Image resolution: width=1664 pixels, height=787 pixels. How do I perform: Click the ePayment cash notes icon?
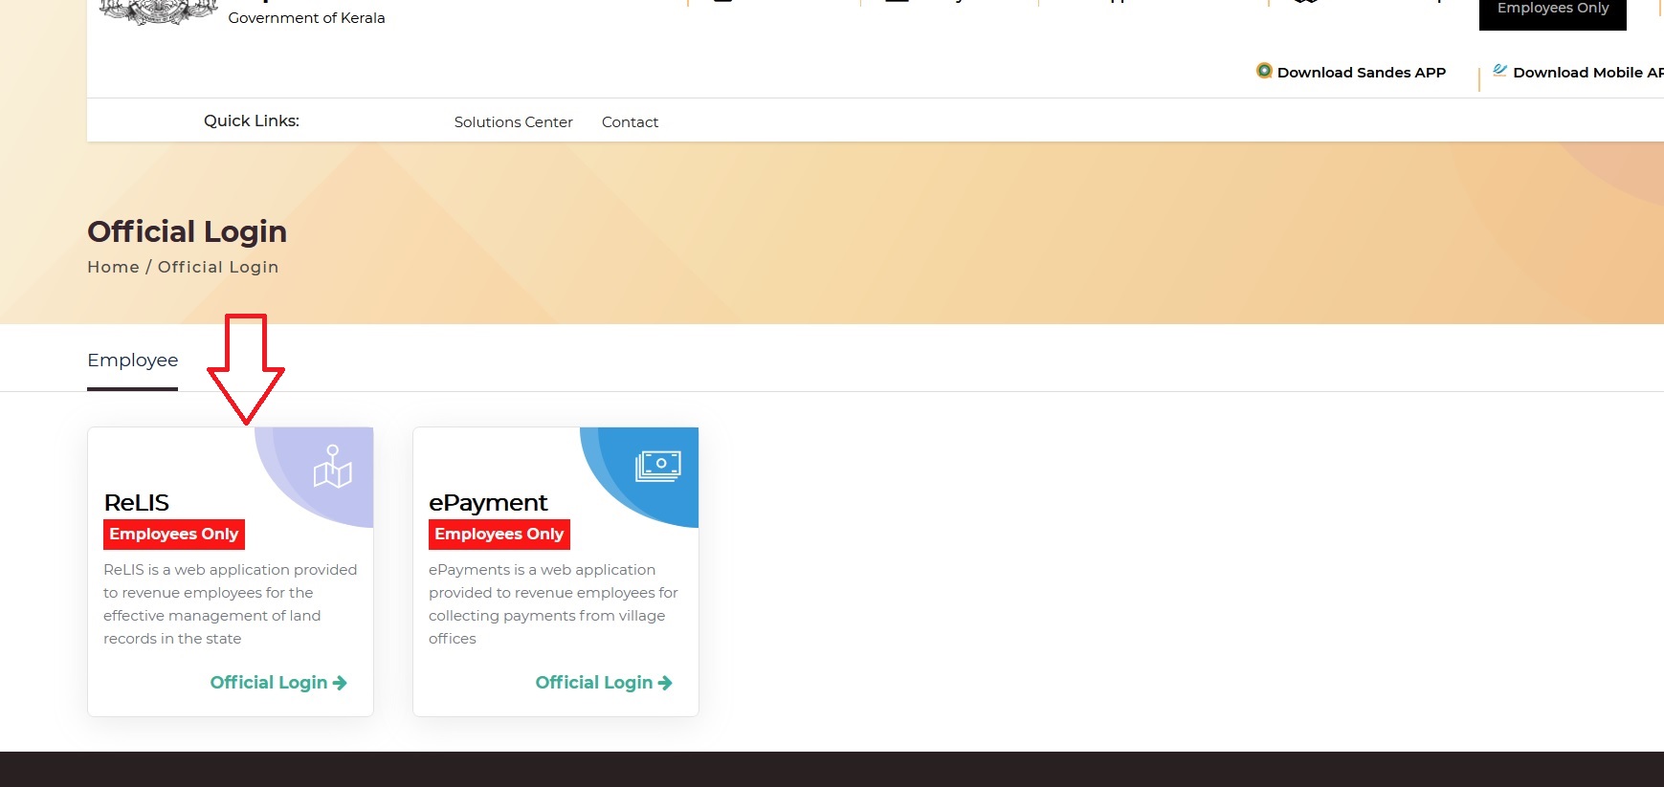[x=657, y=466]
